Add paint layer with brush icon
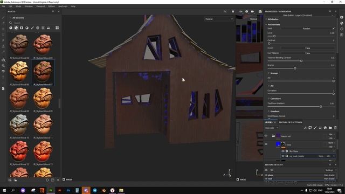This screenshot has width=345, height=194. [315, 128]
